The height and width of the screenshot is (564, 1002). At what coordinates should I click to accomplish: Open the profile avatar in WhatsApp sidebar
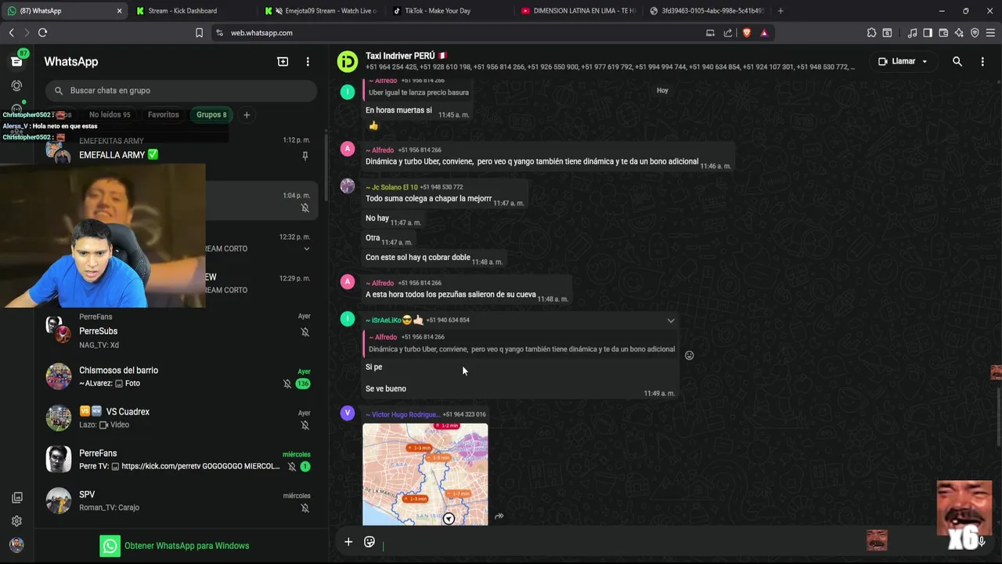16,545
